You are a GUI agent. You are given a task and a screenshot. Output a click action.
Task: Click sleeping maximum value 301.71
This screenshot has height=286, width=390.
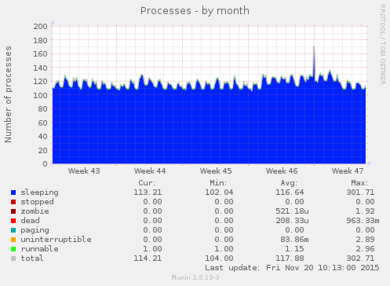point(360,192)
